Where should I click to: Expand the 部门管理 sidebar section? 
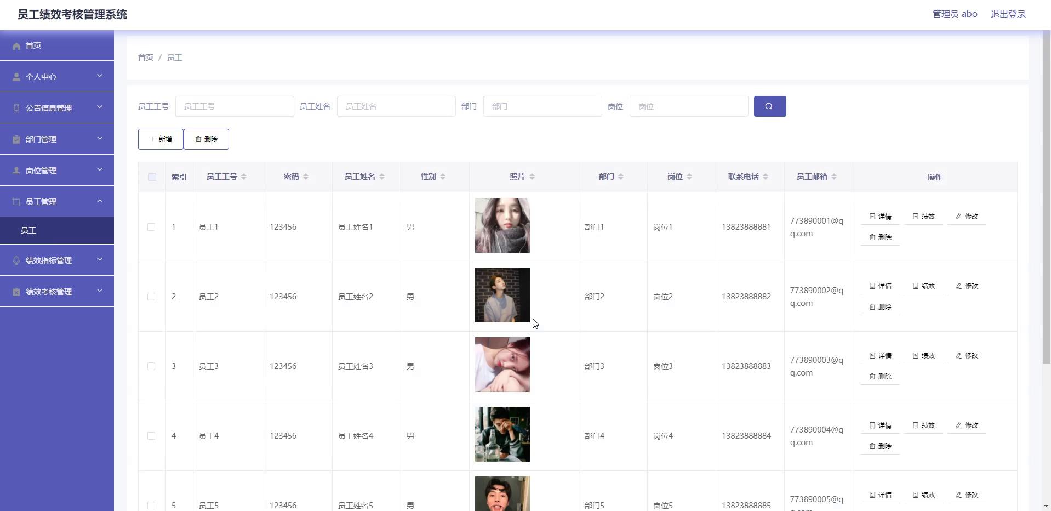click(x=57, y=139)
